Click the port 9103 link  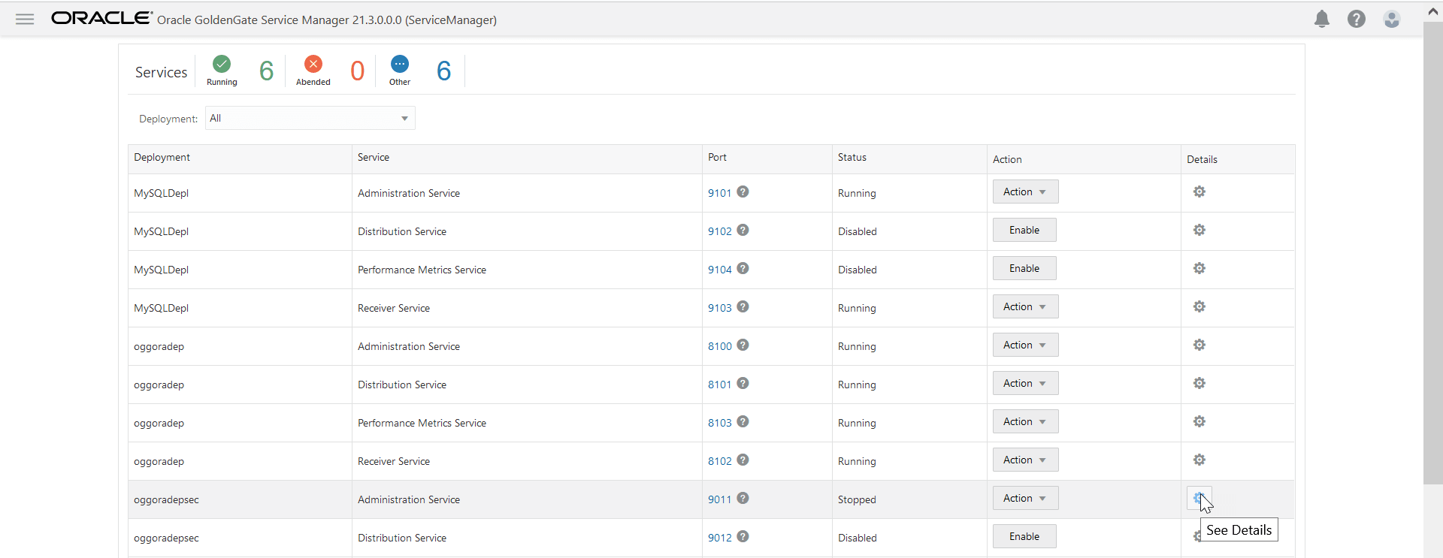[x=719, y=309]
